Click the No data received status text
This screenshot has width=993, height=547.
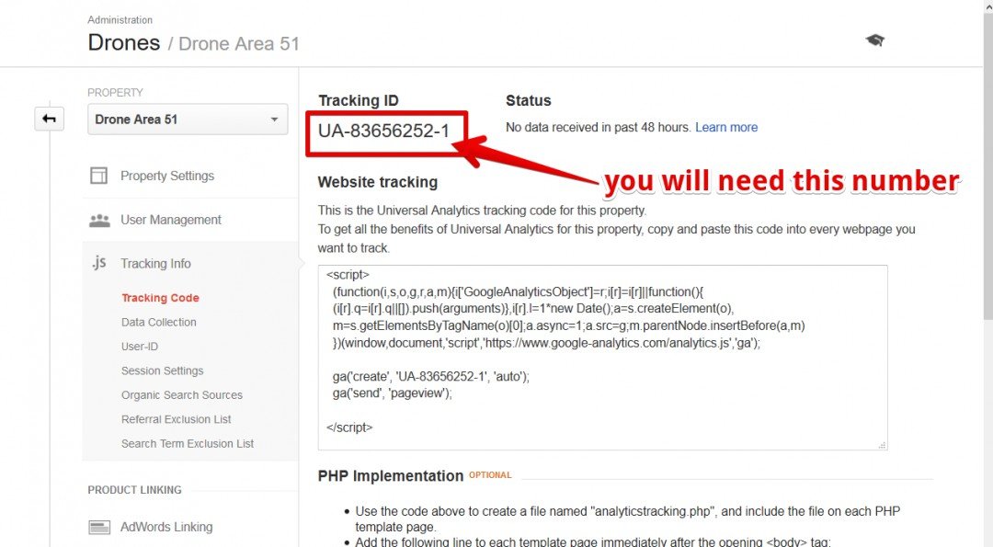point(598,127)
